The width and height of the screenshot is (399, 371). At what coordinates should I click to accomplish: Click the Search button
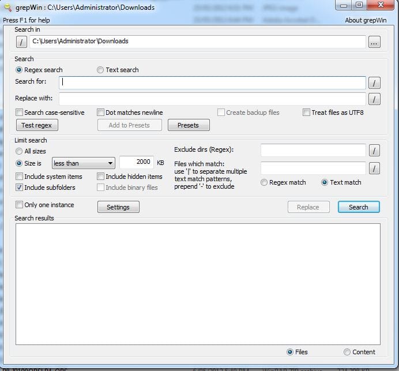pyautogui.click(x=358, y=207)
